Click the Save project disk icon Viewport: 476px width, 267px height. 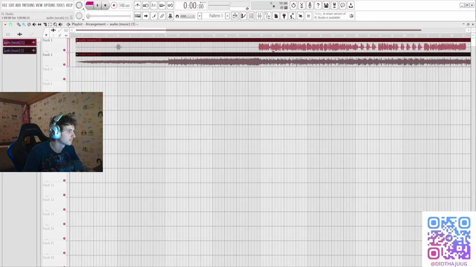tap(326, 5)
